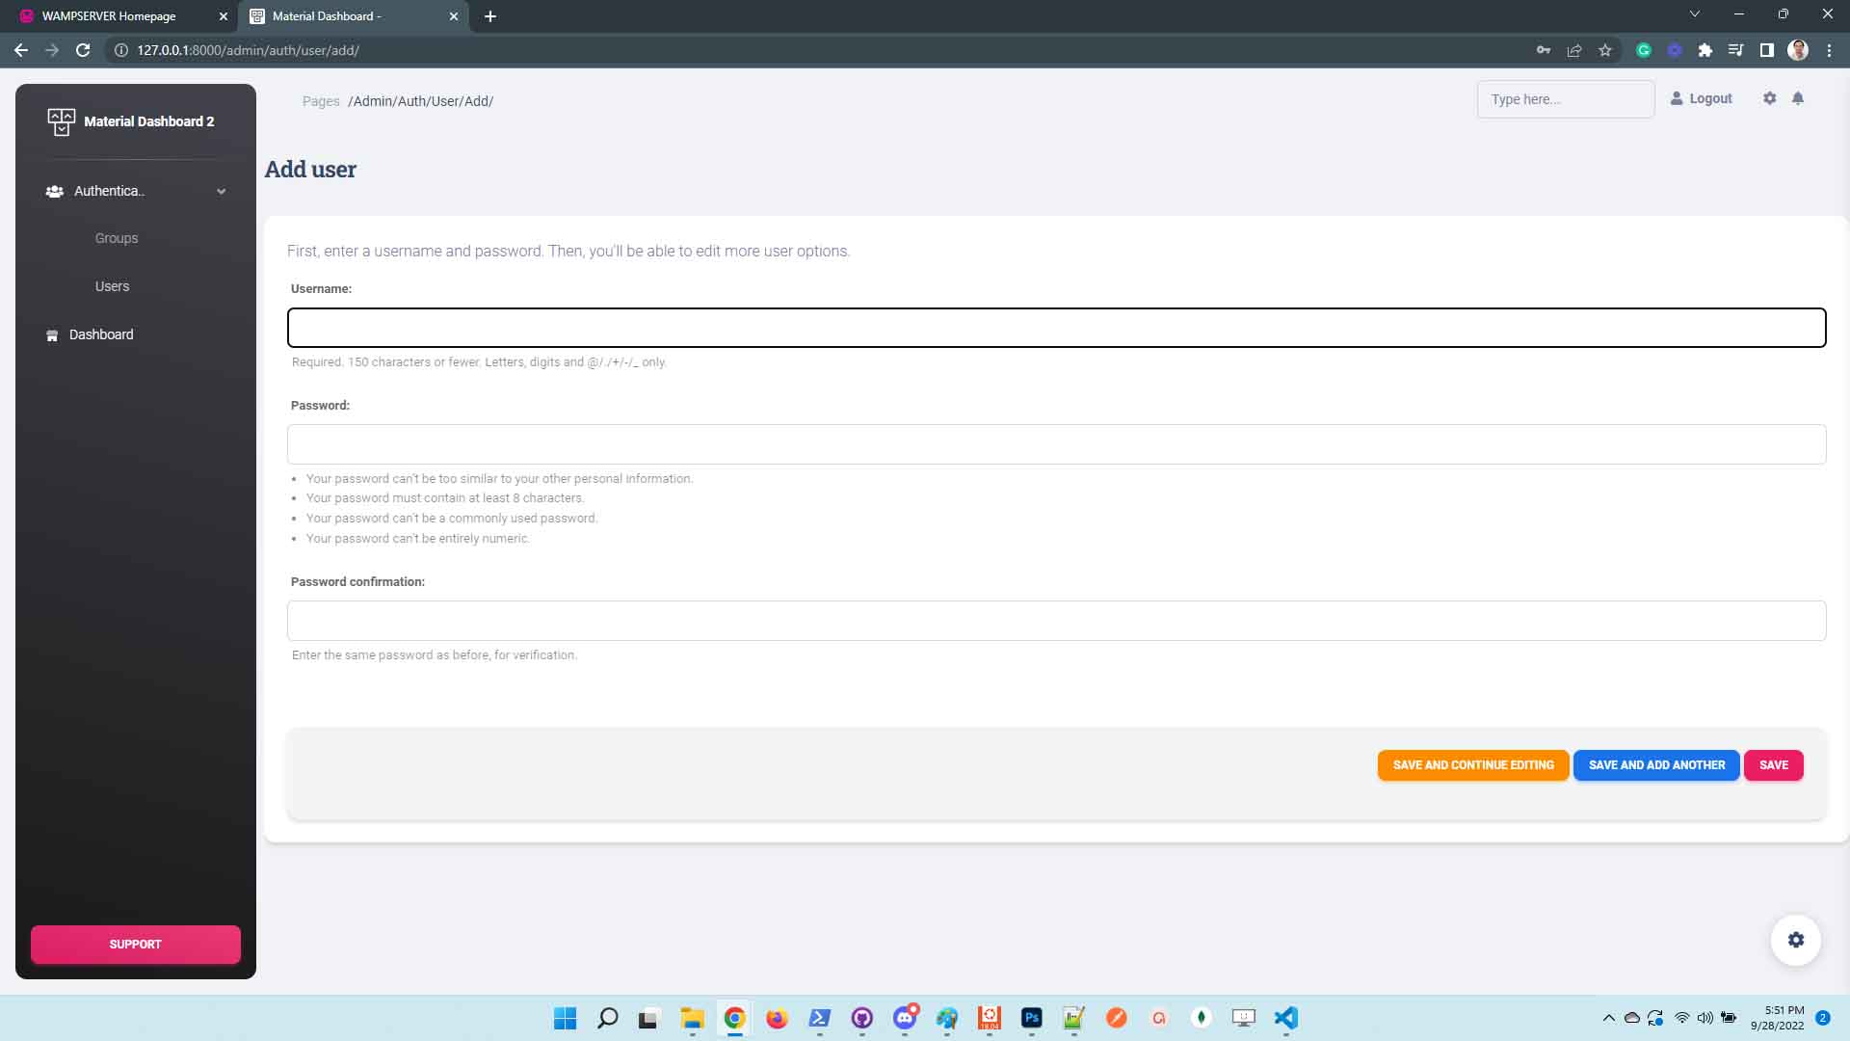Open a new browser tab
This screenshot has height=1041, width=1850.
(x=490, y=16)
